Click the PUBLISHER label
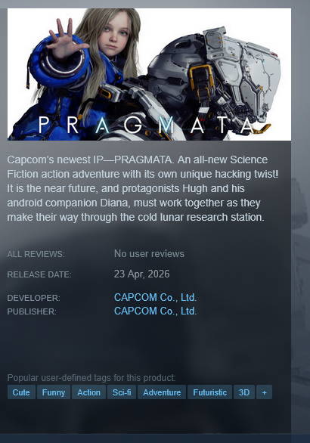Image resolution: width=310 pixels, height=443 pixels. point(32,311)
